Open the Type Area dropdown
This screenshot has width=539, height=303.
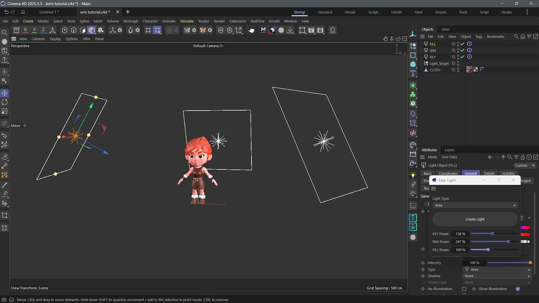[x=497, y=270]
